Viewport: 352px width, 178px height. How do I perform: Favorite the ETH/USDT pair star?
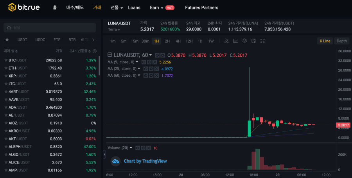click(6, 68)
